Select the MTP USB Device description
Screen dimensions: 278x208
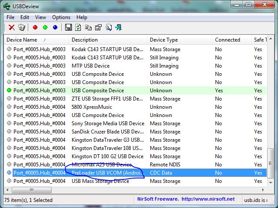click(90, 66)
